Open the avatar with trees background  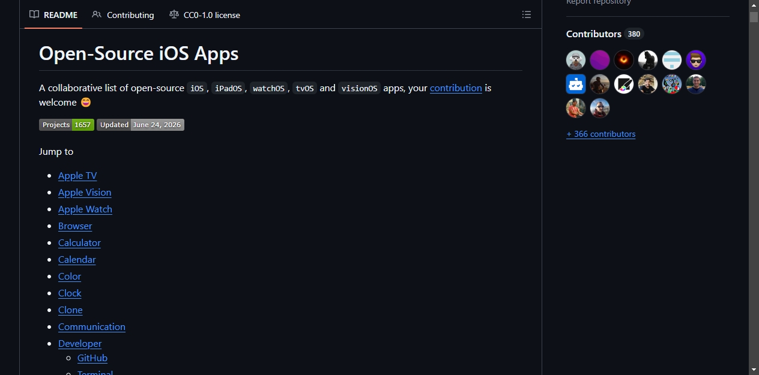[696, 84]
